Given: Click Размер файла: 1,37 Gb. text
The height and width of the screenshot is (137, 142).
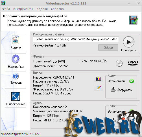Looking at the screenshot, I should (x=49, y=45).
